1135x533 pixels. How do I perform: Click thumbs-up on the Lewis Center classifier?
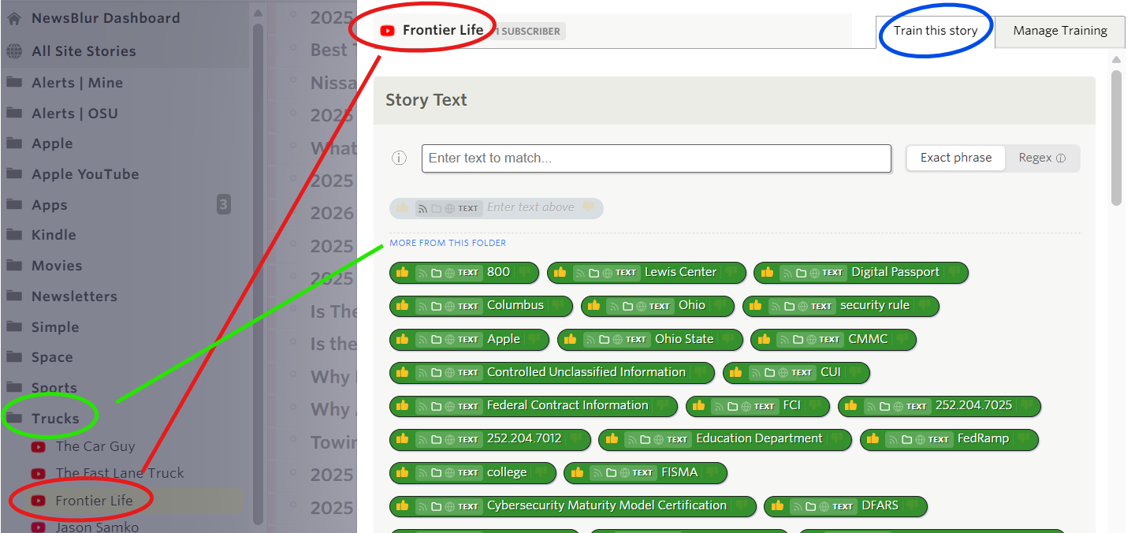pos(560,273)
